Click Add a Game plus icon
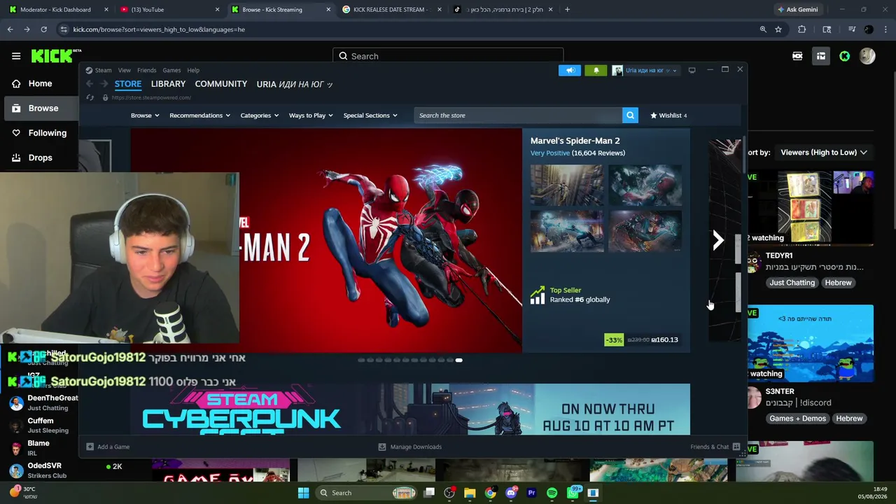 pyautogui.click(x=90, y=447)
